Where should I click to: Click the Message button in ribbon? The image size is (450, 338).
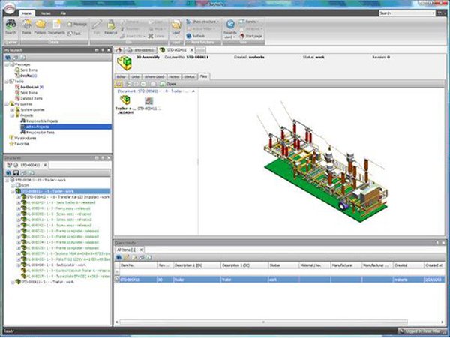76,25
